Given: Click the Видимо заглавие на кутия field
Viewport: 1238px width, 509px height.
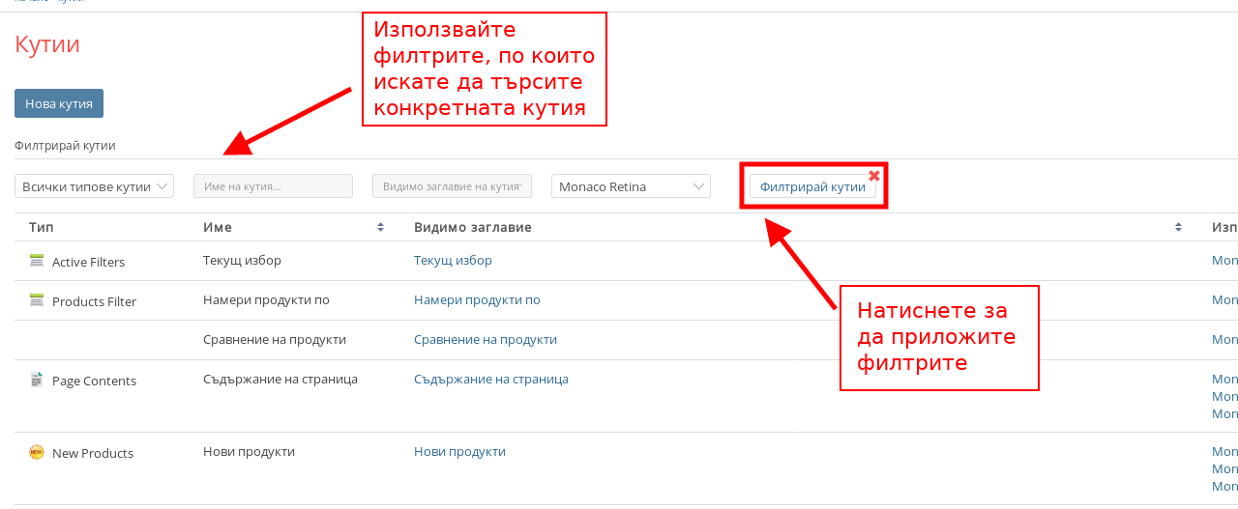Looking at the screenshot, I should coord(452,186).
